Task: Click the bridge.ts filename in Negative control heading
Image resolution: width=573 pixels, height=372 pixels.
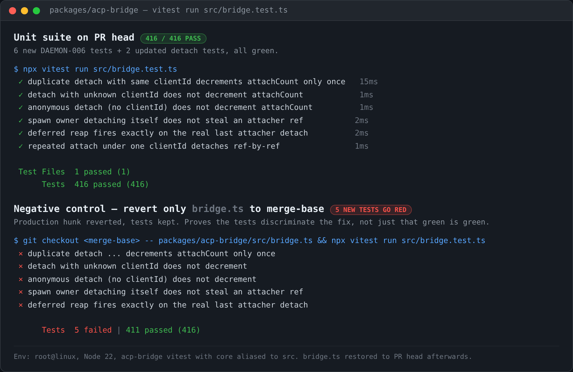Action: pos(218,209)
